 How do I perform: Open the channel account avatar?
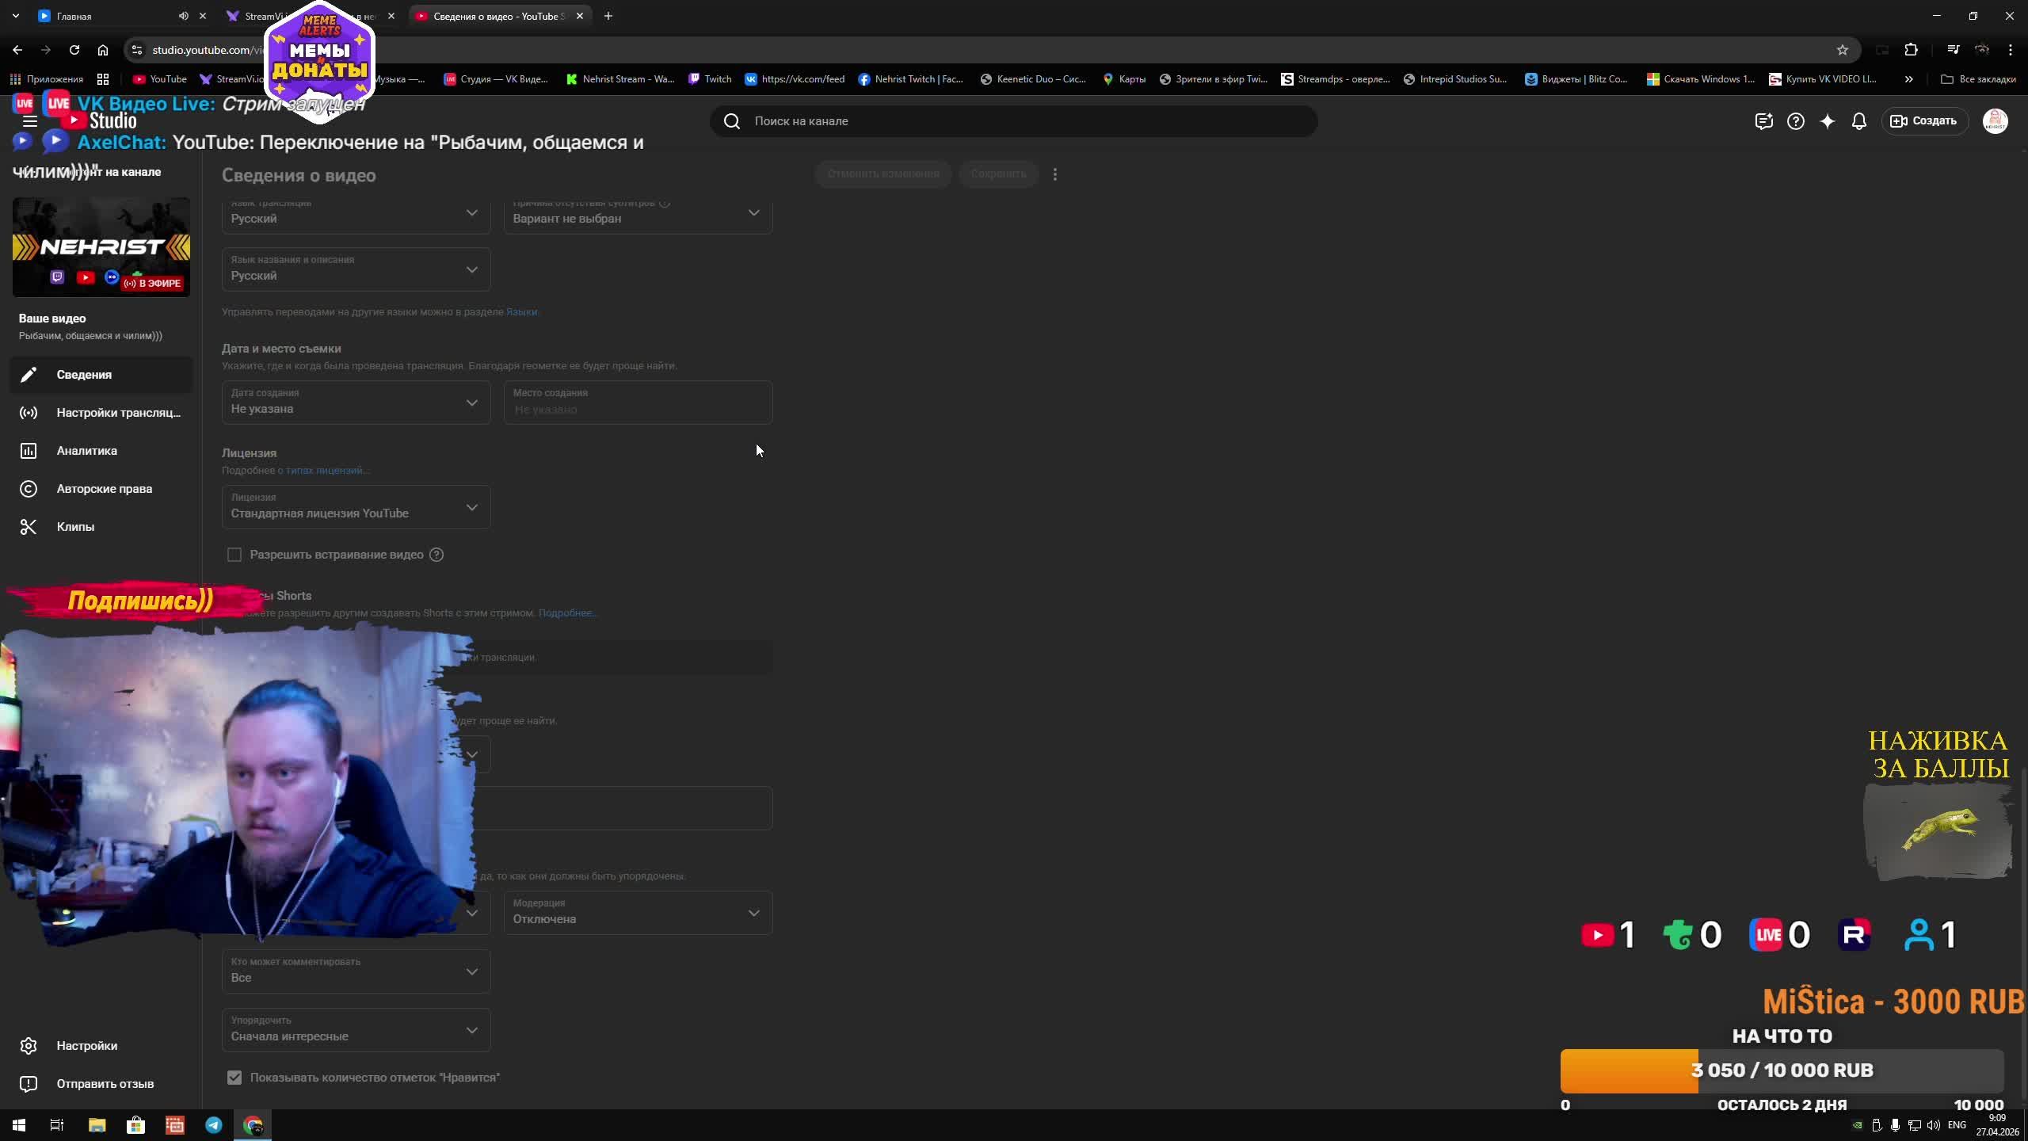click(x=1996, y=121)
